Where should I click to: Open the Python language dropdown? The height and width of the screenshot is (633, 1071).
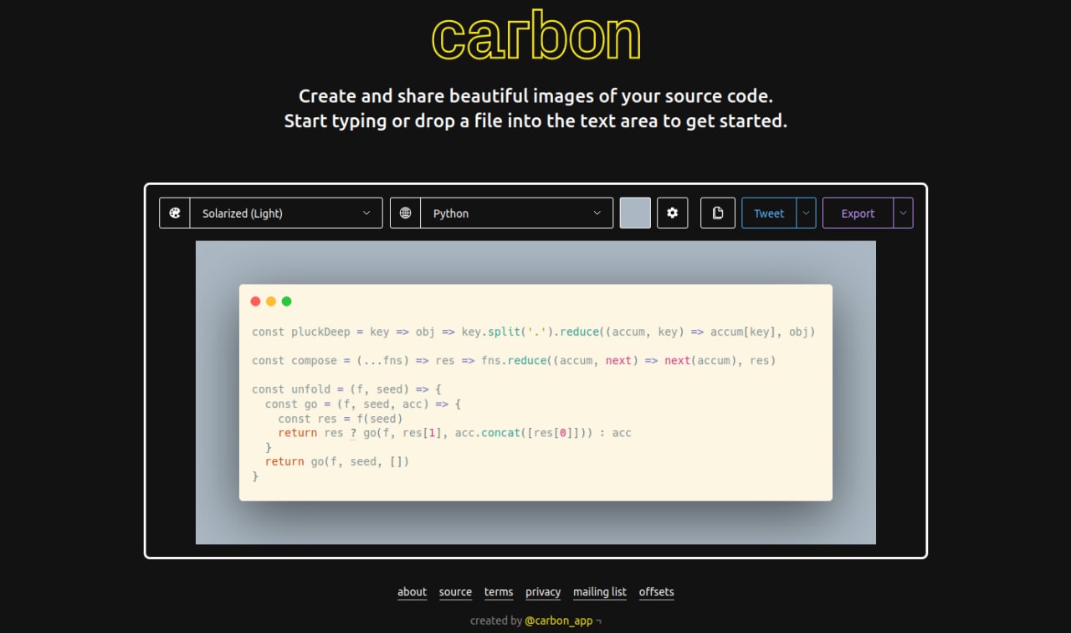point(517,213)
